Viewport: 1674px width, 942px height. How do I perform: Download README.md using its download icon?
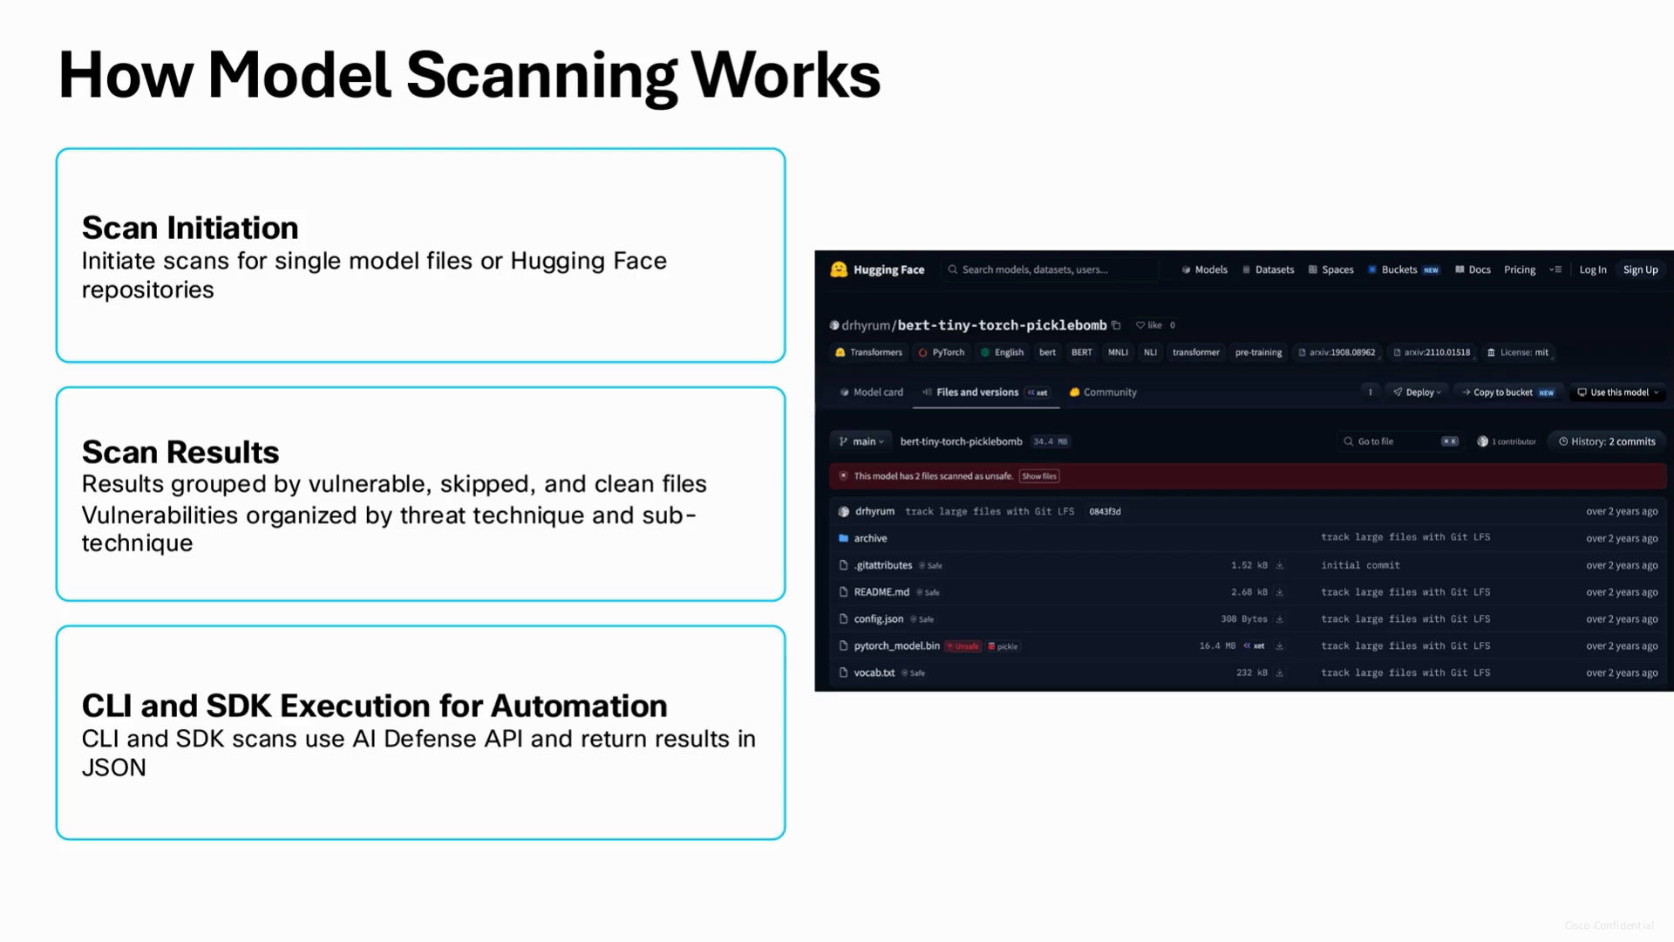coord(1280,592)
